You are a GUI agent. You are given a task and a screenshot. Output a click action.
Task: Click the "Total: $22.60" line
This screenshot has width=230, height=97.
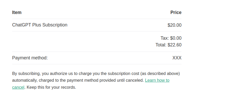168,45
